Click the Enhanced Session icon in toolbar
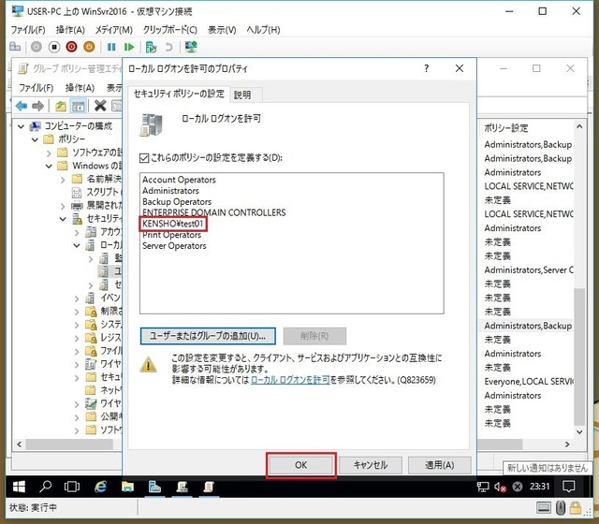Viewport: 599px width, 524px height. (x=192, y=47)
